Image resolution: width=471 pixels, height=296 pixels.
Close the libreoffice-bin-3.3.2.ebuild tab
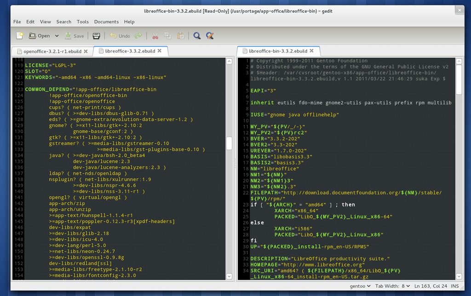pyautogui.click(x=311, y=51)
